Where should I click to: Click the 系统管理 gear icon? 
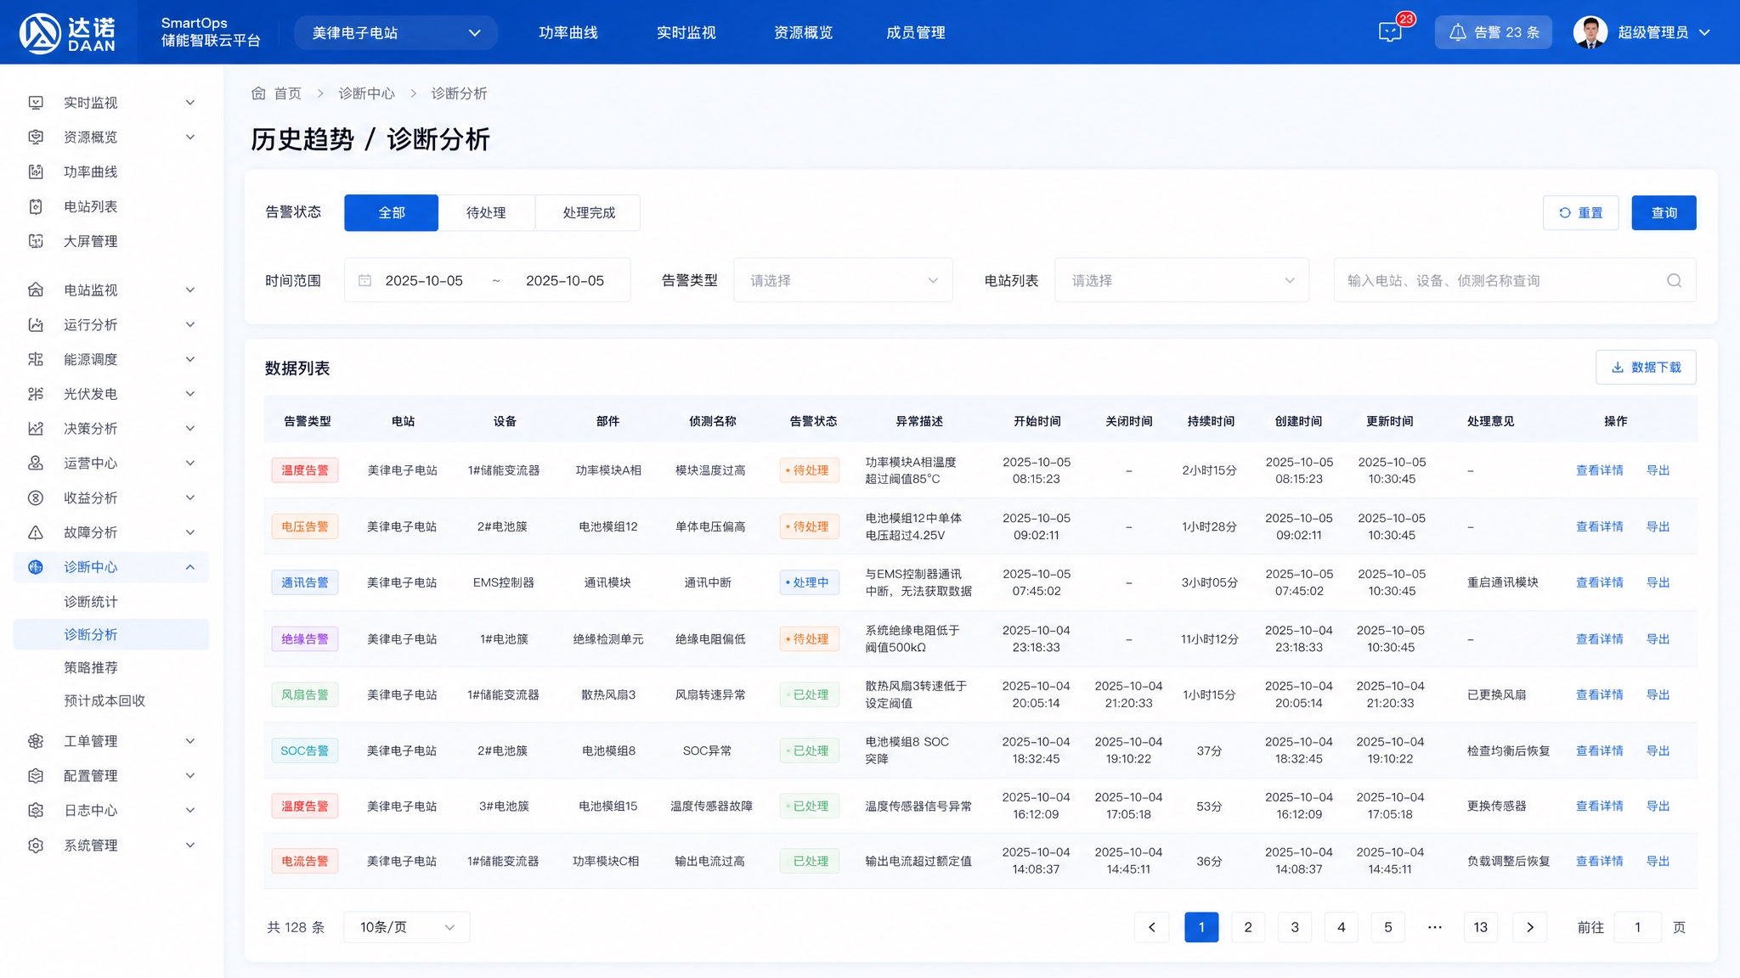(x=36, y=846)
